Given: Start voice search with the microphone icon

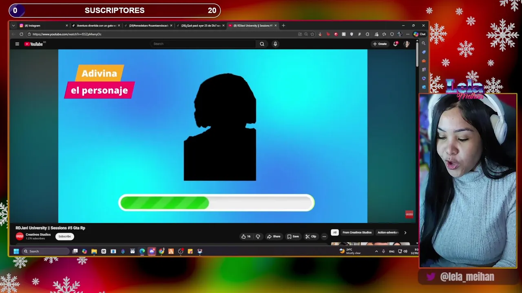Looking at the screenshot, I should (275, 44).
